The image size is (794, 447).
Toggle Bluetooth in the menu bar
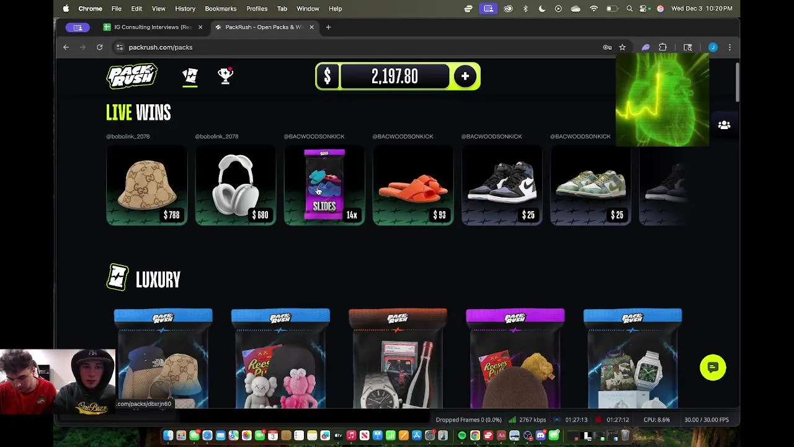coord(525,9)
